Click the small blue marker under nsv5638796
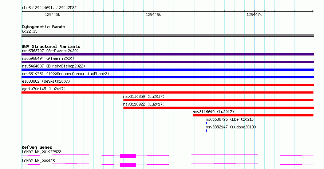The image size is (324, 169). click(206, 123)
